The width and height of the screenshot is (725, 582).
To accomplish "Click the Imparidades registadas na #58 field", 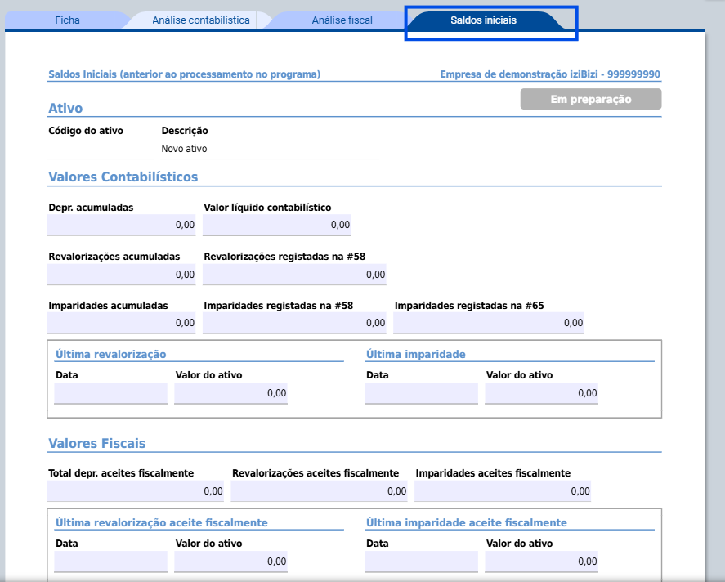I will [x=294, y=323].
